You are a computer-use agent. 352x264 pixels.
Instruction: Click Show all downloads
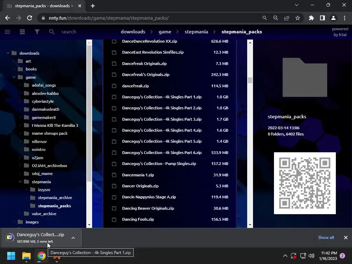pyautogui.click(x=326, y=237)
